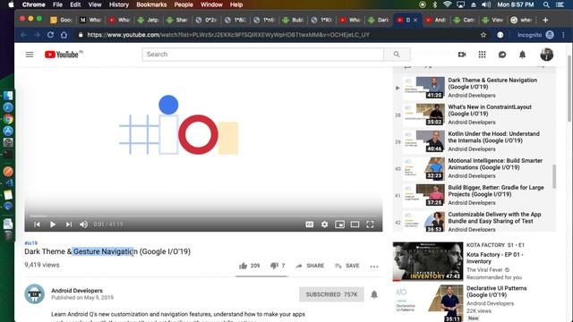573x322 pixels.
Task: Open the account avatar menu
Action: (547, 55)
